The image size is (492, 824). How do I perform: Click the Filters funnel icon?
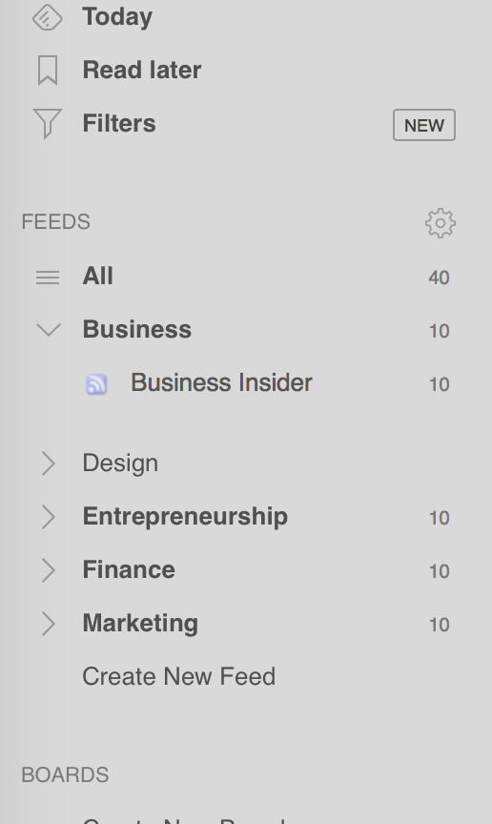coord(48,124)
